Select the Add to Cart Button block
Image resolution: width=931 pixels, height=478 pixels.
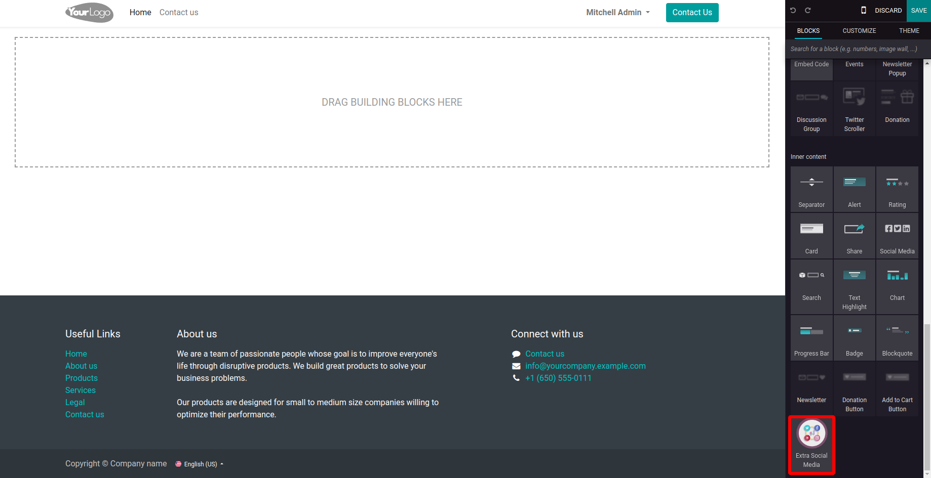tap(897, 389)
